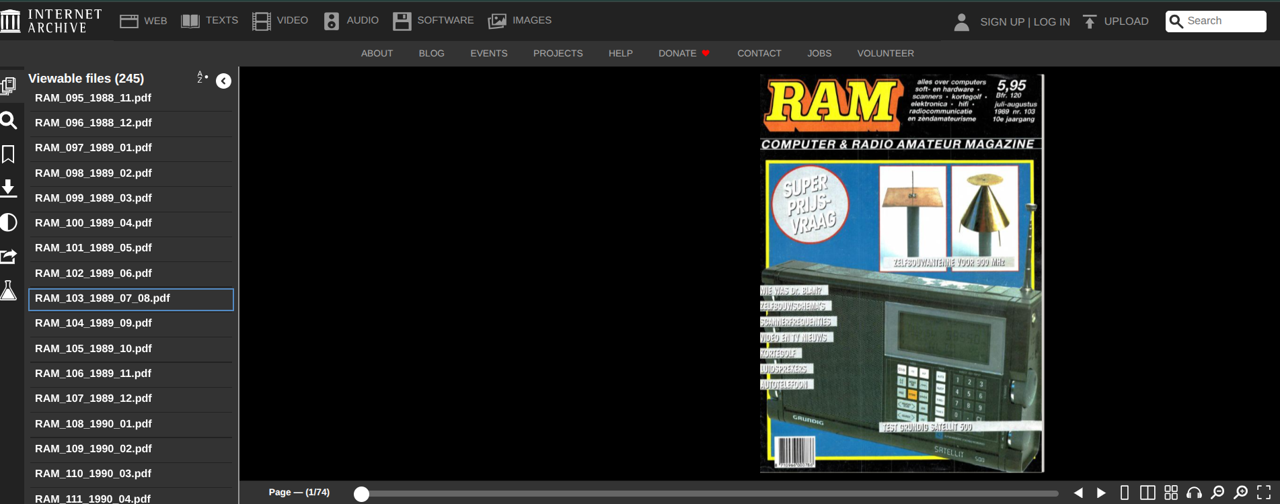This screenshot has height=504, width=1280.
Task: Open the share this book icon
Action: pyautogui.click(x=9, y=256)
